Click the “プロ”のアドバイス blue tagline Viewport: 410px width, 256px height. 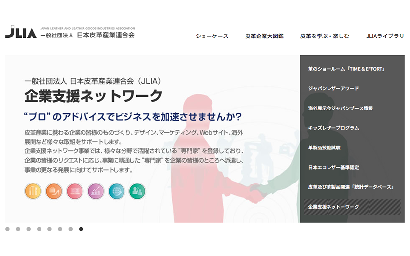click(x=132, y=117)
